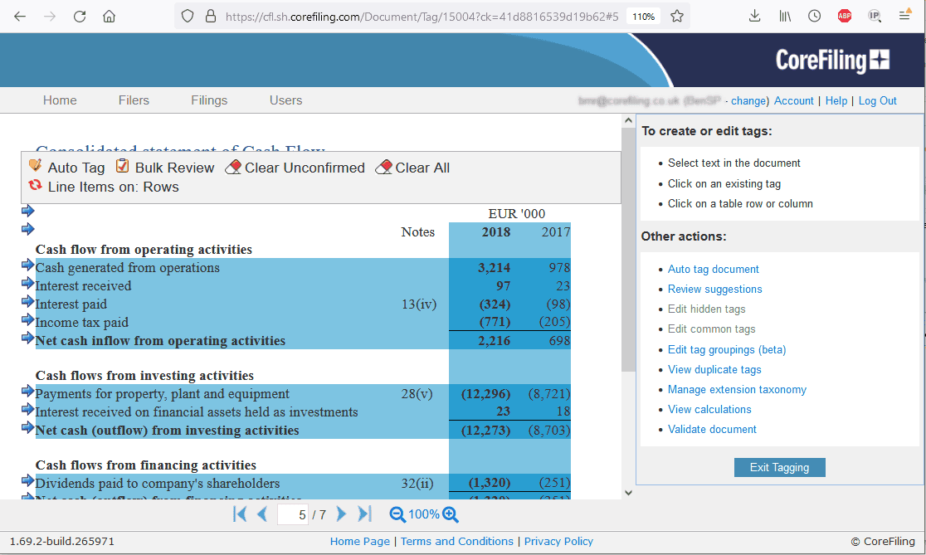Open the browser downloads panel
The image size is (926, 555).
(753, 15)
